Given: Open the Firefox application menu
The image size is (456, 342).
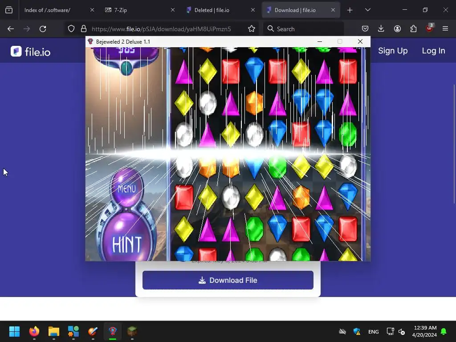Looking at the screenshot, I should (445, 29).
